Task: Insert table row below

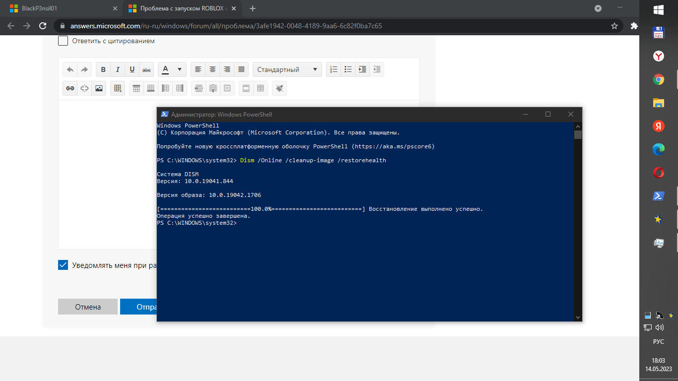Action: pos(151,88)
